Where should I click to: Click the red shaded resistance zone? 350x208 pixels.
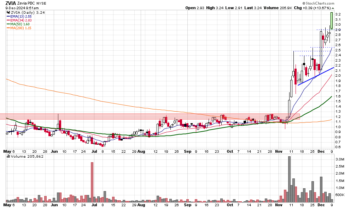coord(141,116)
